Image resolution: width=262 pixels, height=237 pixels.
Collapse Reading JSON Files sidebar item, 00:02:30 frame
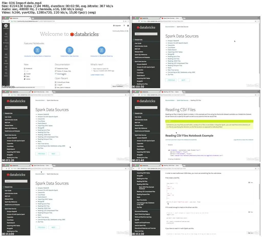(x=136, y=184)
